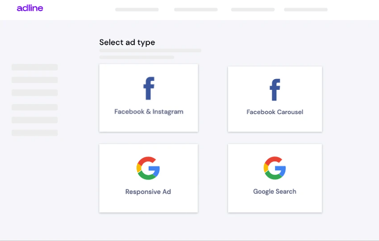379x241 pixels.
Task: Click the adline logo
Action: point(30,8)
